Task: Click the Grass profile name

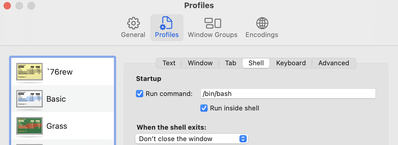Action: click(57, 125)
